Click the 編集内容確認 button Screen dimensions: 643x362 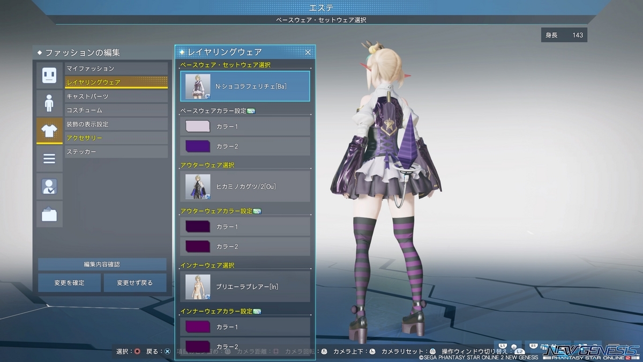pyautogui.click(x=102, y=264)
